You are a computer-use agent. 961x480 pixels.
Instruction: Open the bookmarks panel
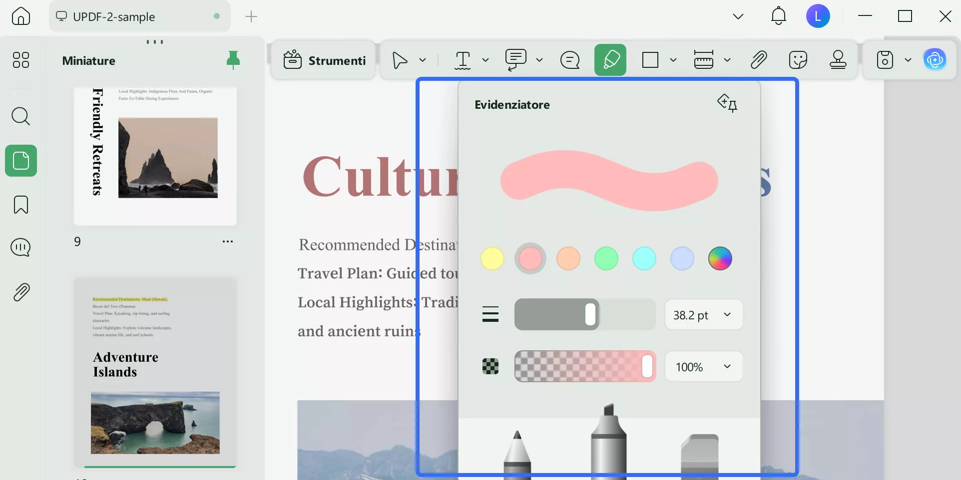21,205
